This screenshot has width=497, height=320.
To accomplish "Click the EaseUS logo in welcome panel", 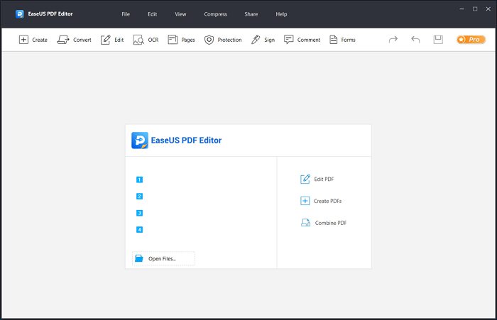I will click(140, 140).
